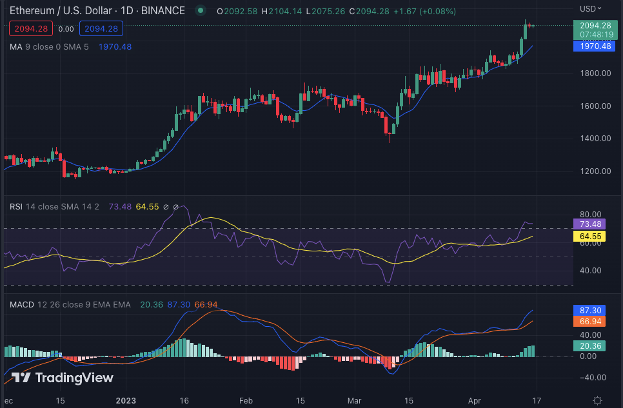Click the low price L2075.26 value
The width and height of the screenshot is (623, 408).
tap(326, 11)
